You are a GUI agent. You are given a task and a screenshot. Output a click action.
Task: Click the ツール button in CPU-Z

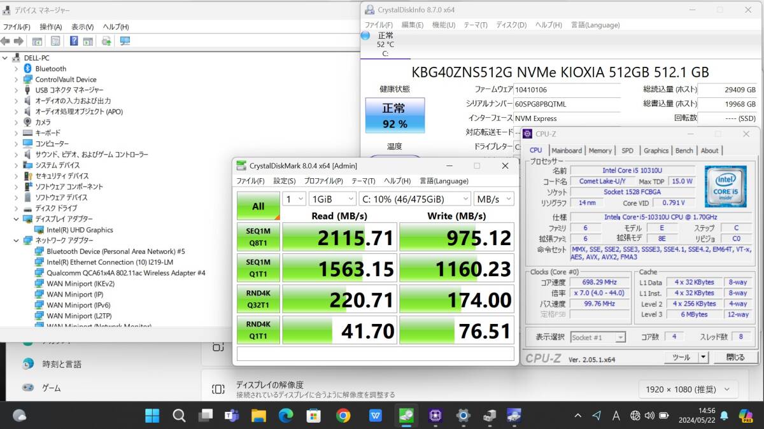point(681,358)
